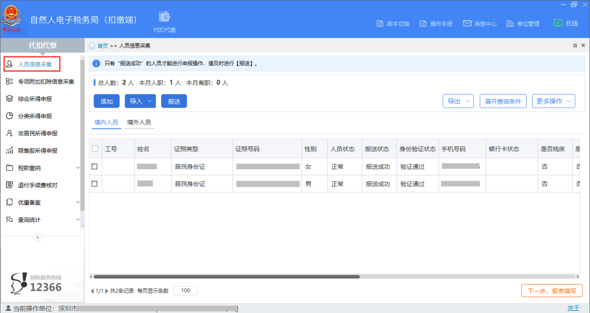The width and height of the screenshot is (590, 313).
Task: Click the 非居民所得申报 person icon
Action: 10,133
